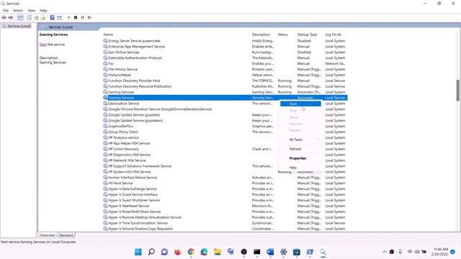This screenshot has width=461, height=259.
Task: Toggle the Show/Hide Console Tree toolbar icon
Action: (x=20, y=17)
